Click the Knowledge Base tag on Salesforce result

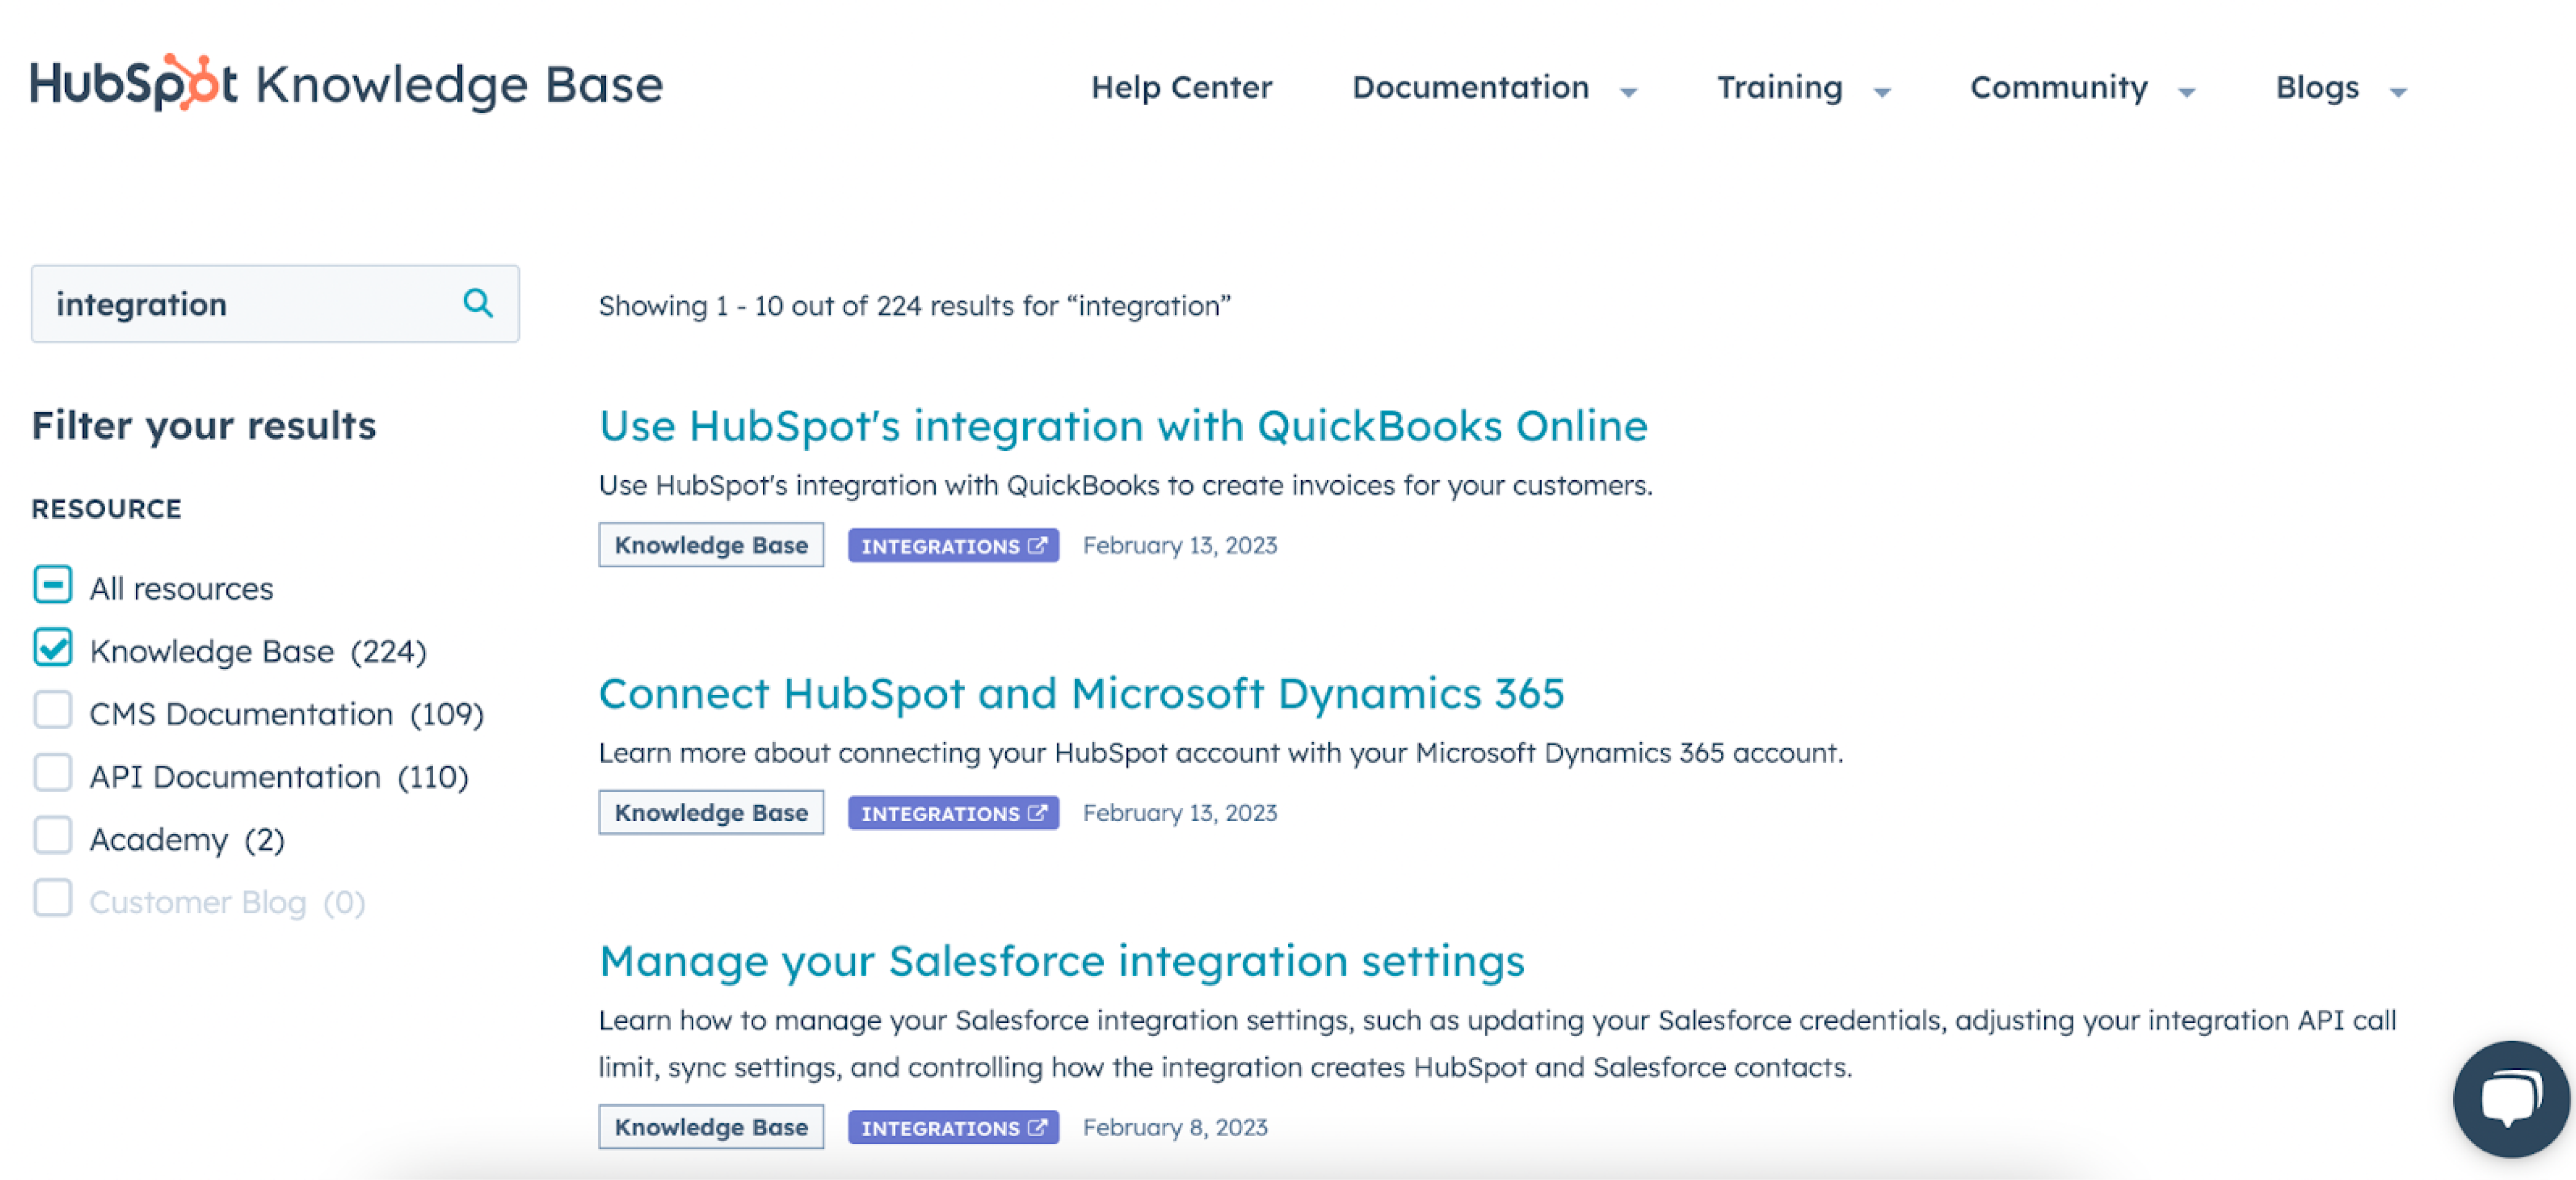[x=710, y=1127]
